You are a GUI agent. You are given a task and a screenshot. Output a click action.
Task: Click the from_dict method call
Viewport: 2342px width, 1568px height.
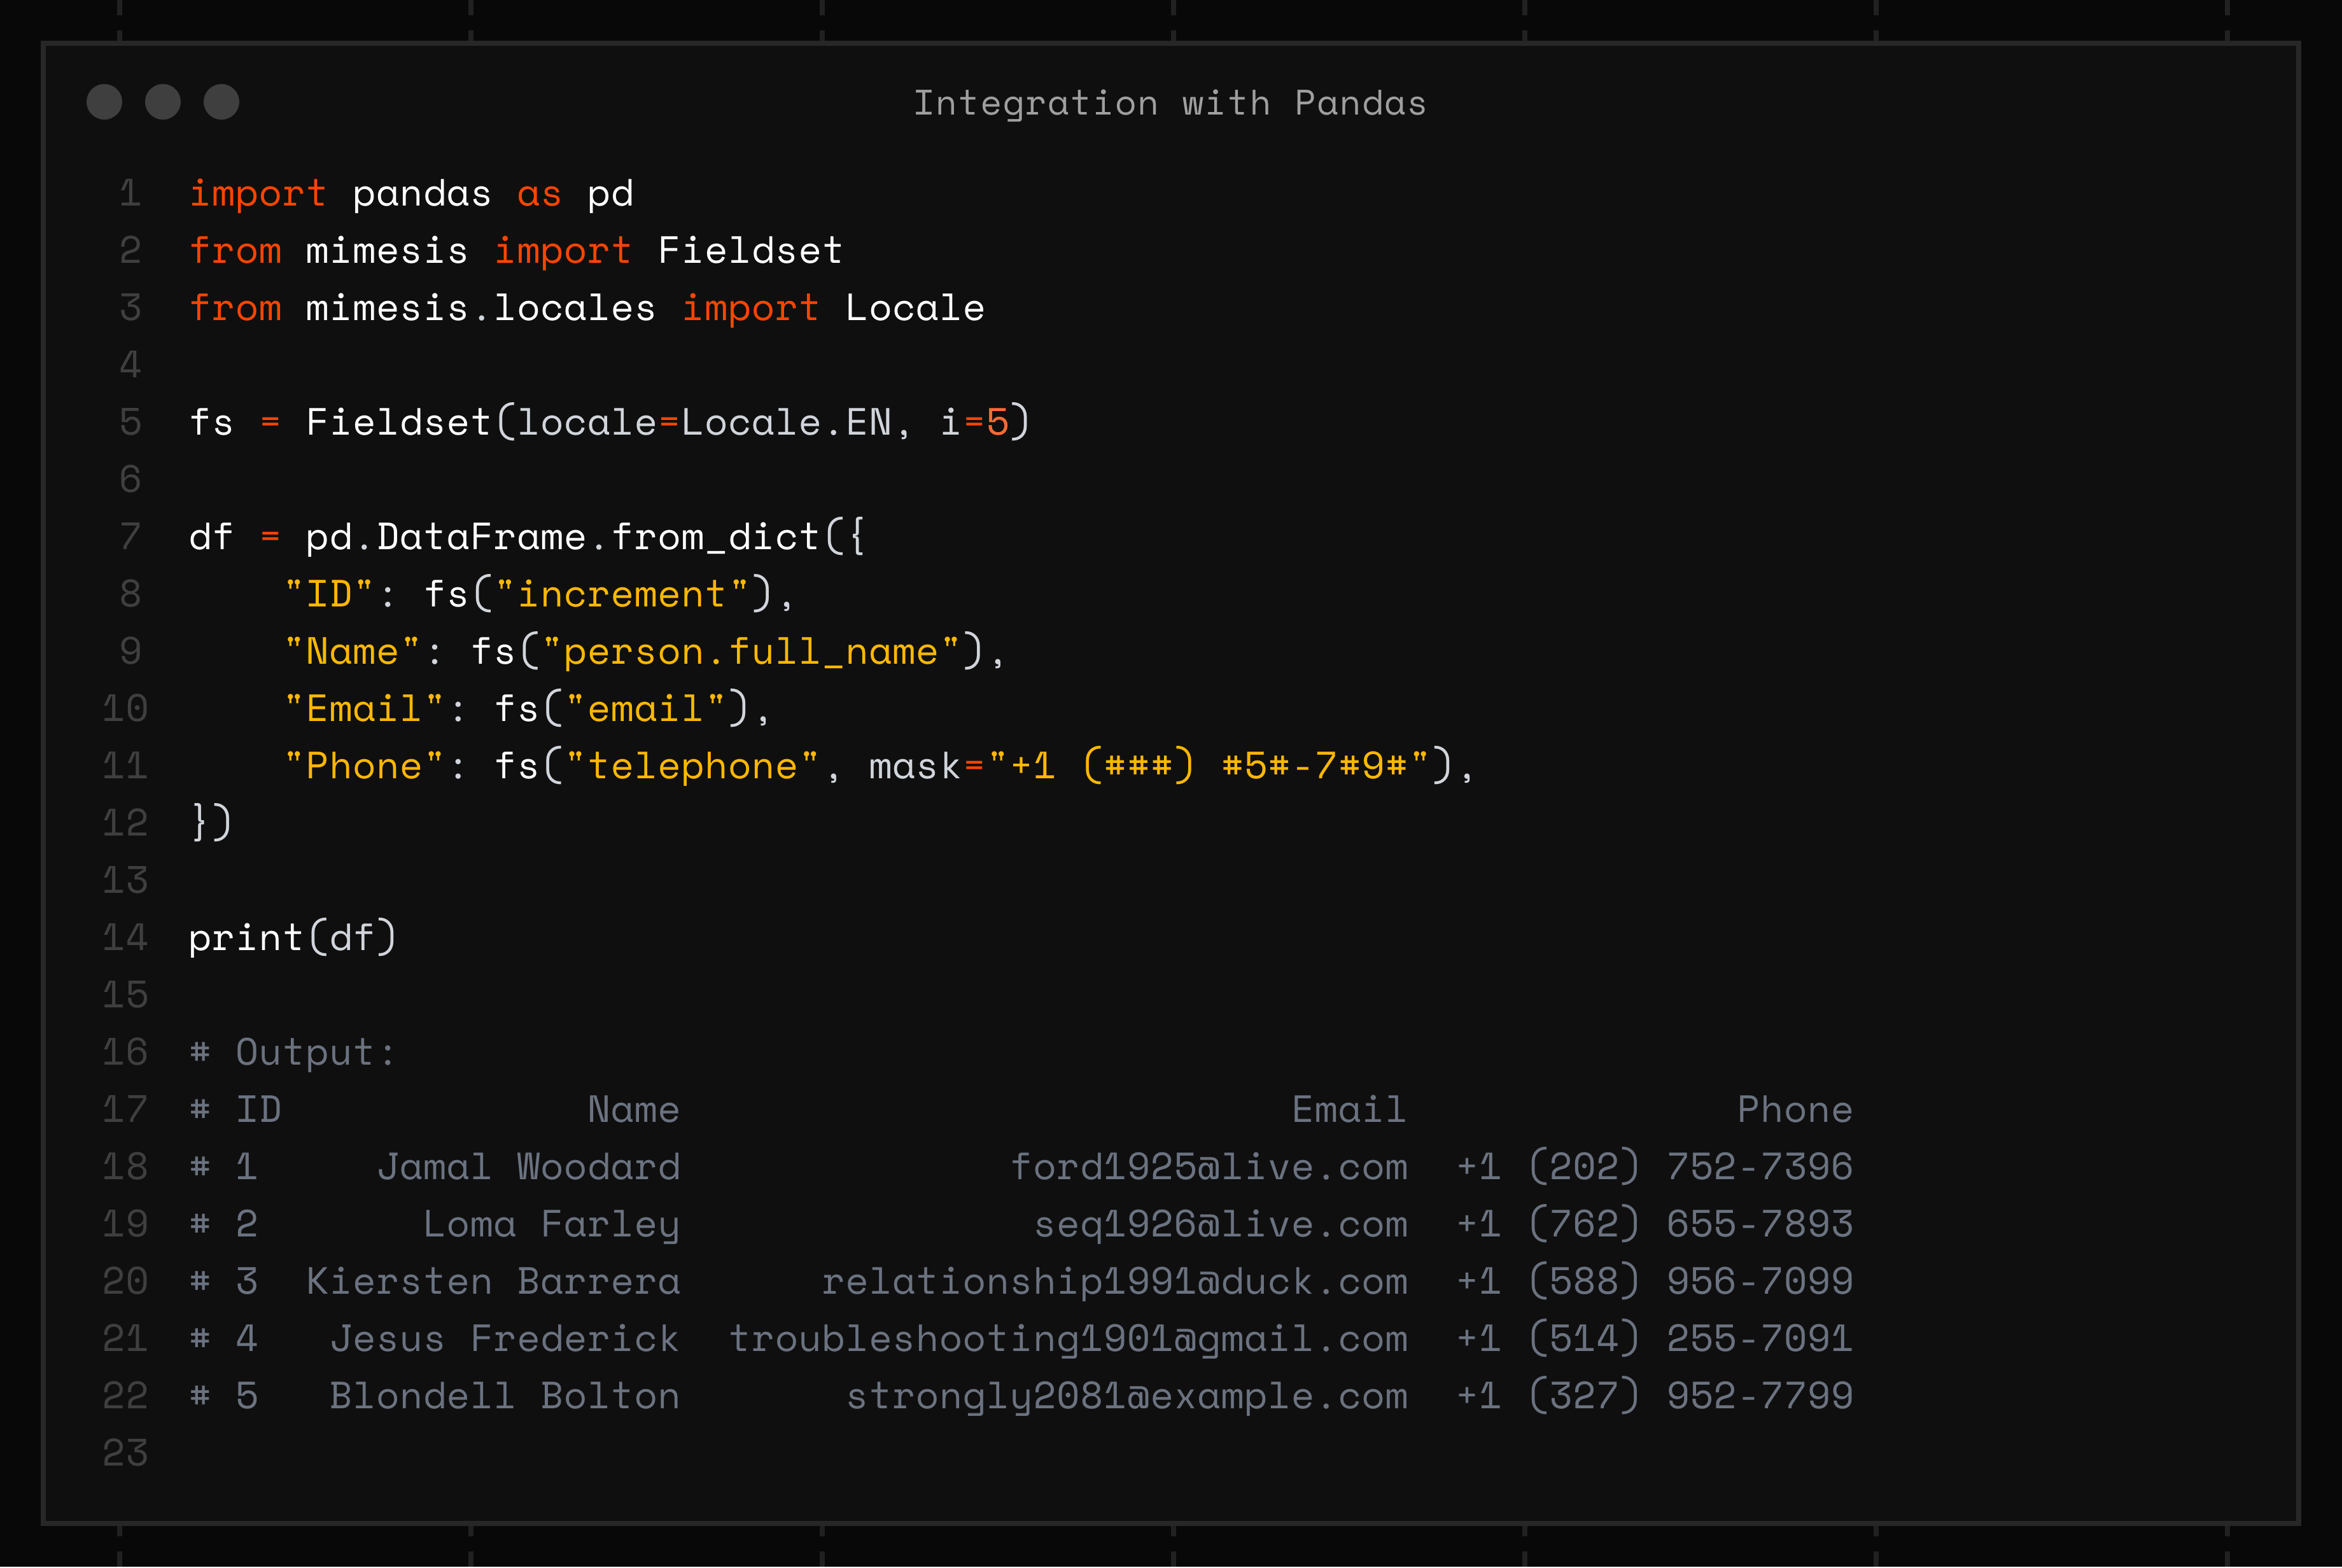point(712,536)
